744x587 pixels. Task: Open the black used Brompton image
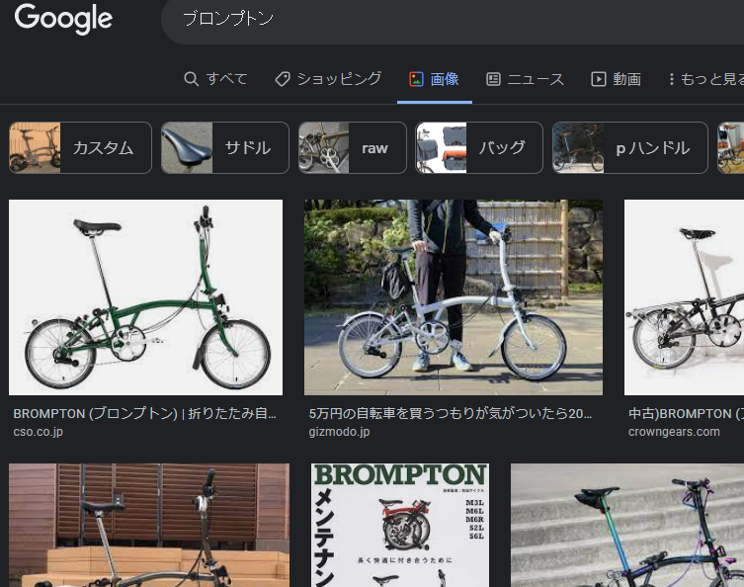point(684,297)
